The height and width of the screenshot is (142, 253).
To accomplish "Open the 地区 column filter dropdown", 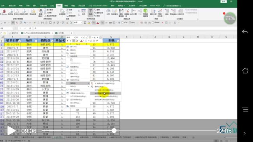I will pyautogui.click(x=36, y=42).
